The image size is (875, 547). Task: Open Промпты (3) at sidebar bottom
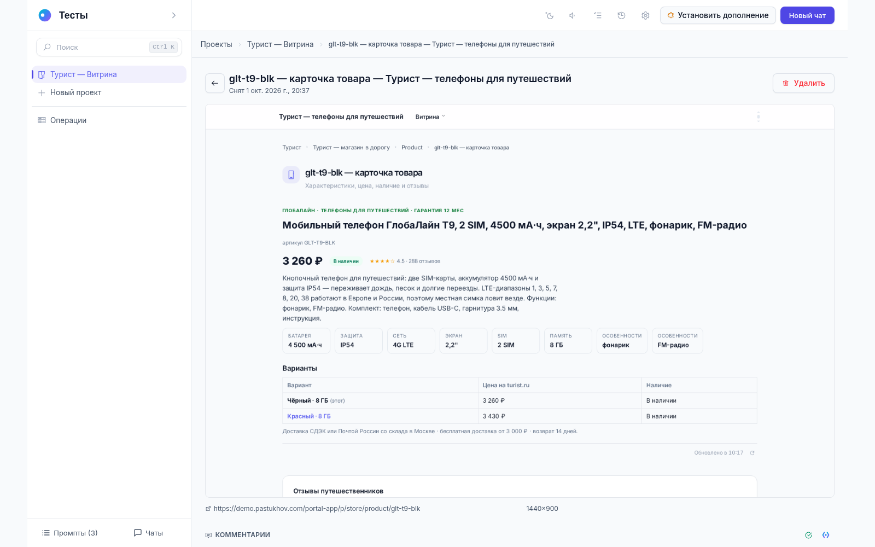coord(70,533)
